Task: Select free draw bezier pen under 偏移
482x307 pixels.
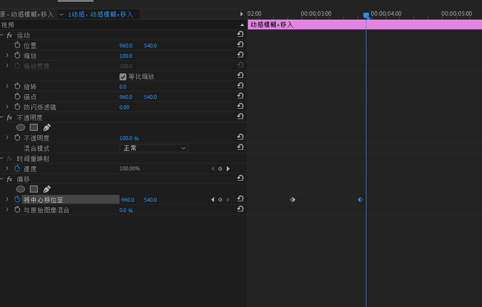Action: coord(47,189)
